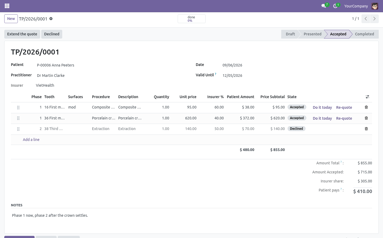This screenshot has width=383, height=238.
Task: Sort by the Phase column header
Action: pyautogui.click(x=36, y=97)
